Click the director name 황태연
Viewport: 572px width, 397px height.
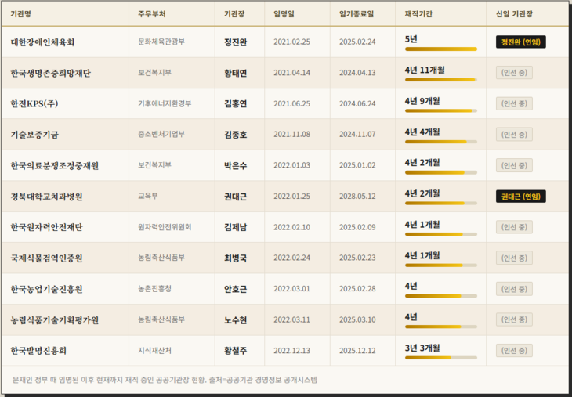pyautogui.click(x=235, y=73)
